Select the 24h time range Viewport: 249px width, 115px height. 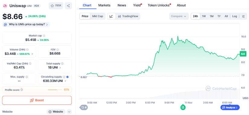pos(195,16)
